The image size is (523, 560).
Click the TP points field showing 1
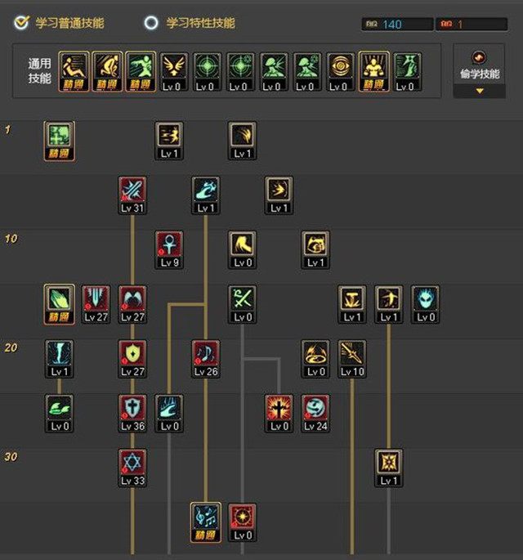[x=472, y=25]
